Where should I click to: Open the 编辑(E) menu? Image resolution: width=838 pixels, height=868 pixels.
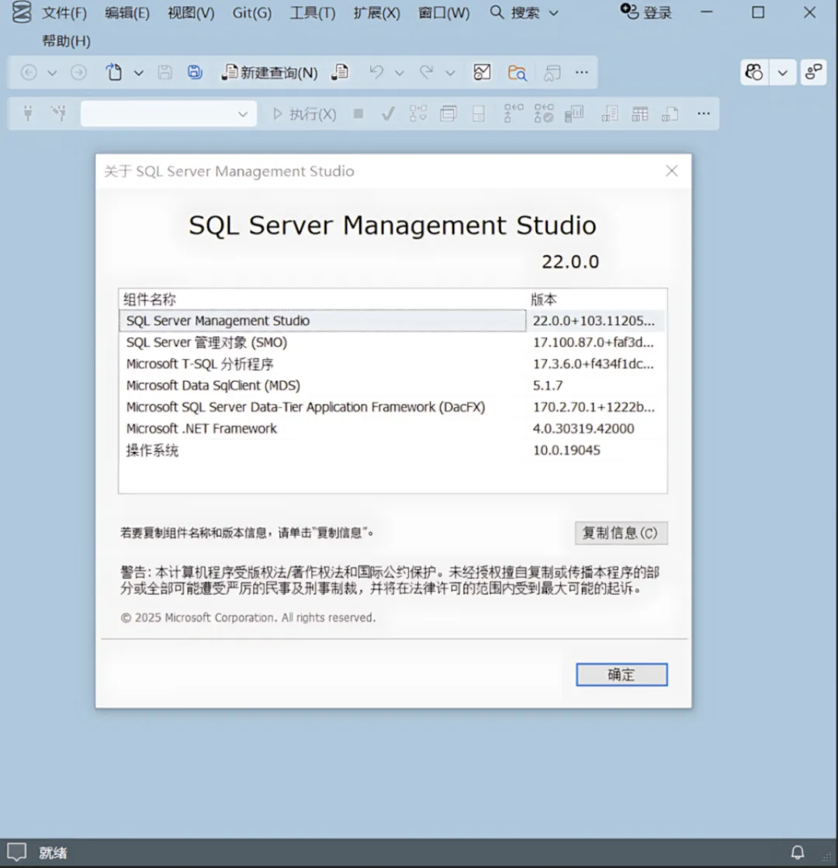[x=127, y=12]
